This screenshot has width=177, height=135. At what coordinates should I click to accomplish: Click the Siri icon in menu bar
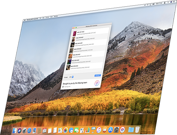171,2
